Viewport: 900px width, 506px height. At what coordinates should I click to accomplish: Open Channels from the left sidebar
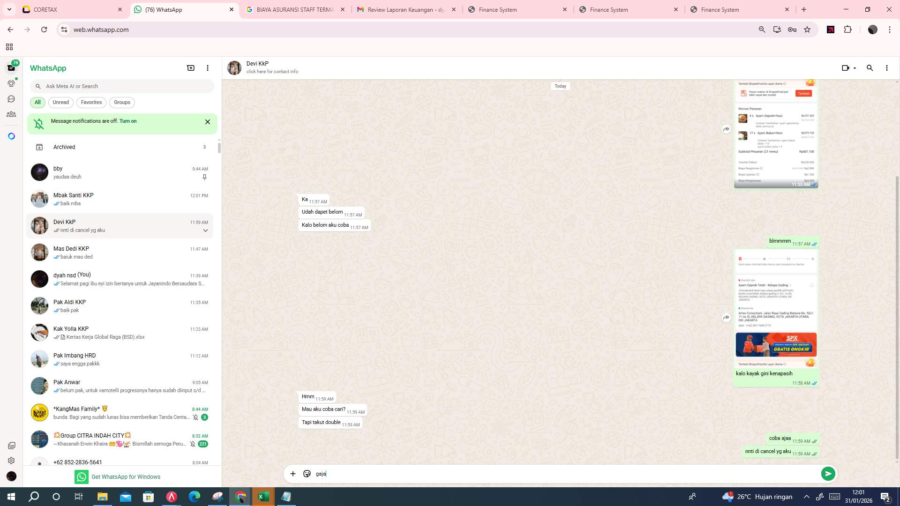(11, 98)
